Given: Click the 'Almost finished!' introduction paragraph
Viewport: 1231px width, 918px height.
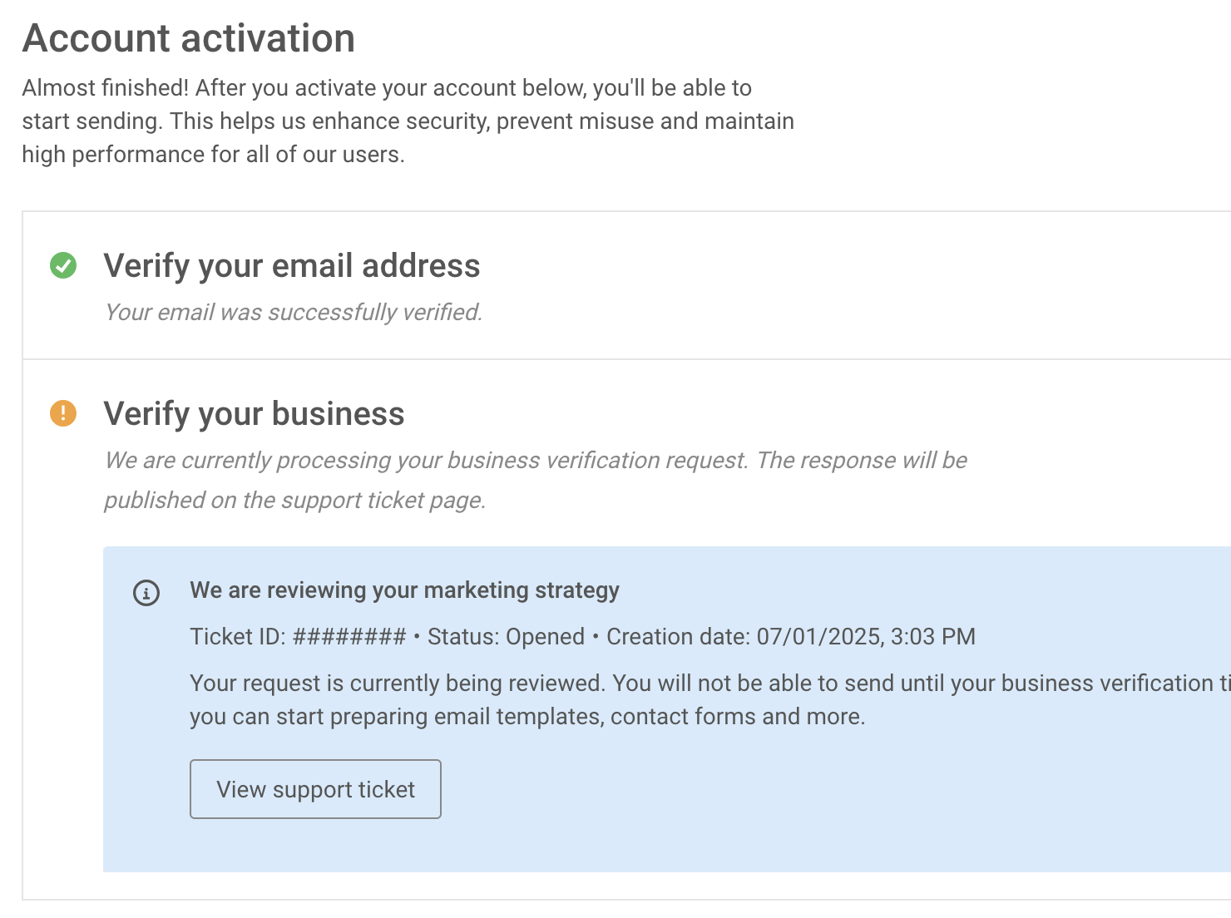Looking at the screenshot, I should pyautogui.click(x=408, y=121).
